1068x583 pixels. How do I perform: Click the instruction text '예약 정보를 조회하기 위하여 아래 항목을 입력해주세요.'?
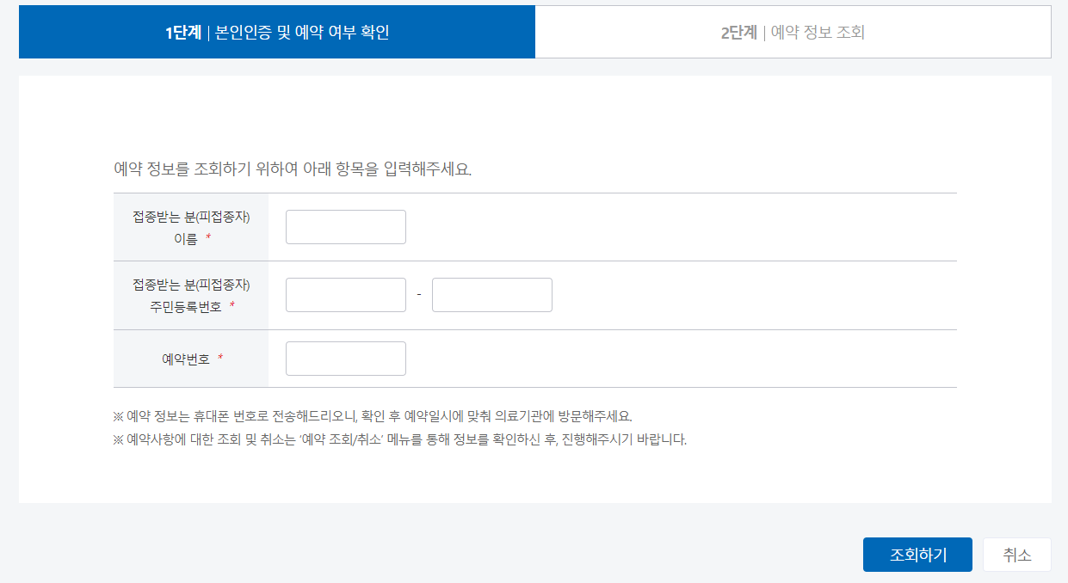tap(293, 169)
